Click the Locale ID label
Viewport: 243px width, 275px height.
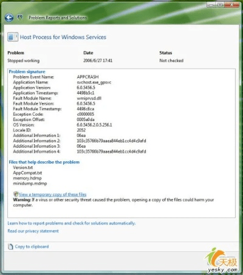click(22, 130)
